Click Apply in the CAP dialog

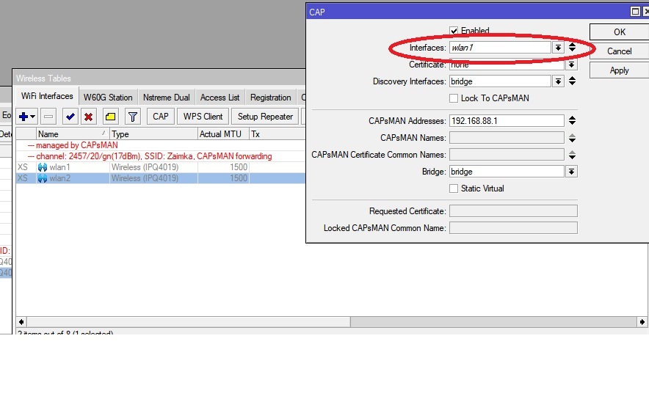coord(619,70)
